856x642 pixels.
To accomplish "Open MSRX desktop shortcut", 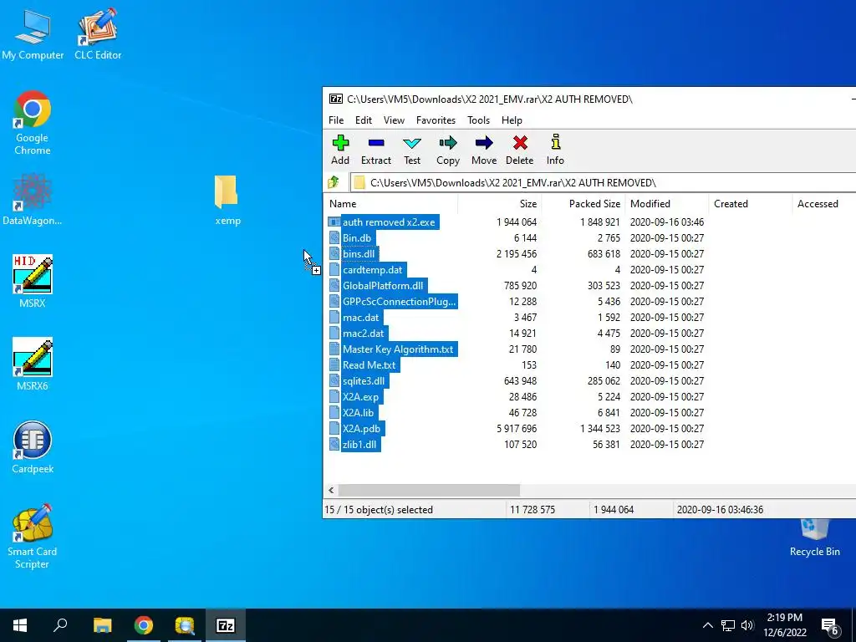I will point(33,281).
